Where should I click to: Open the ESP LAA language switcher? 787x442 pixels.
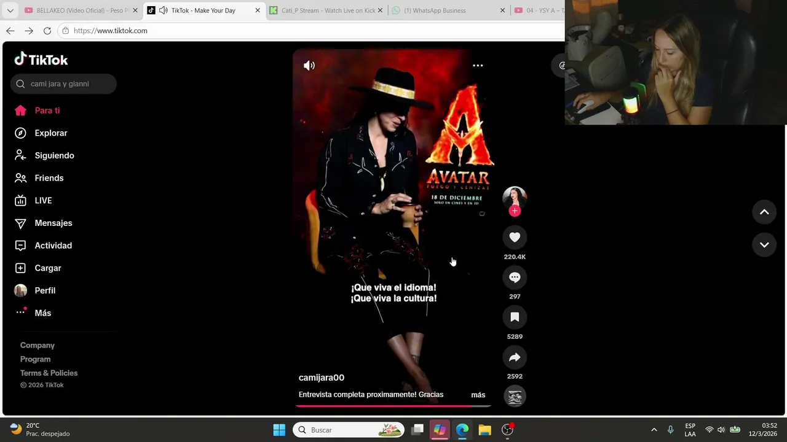[x=690, y=430]
